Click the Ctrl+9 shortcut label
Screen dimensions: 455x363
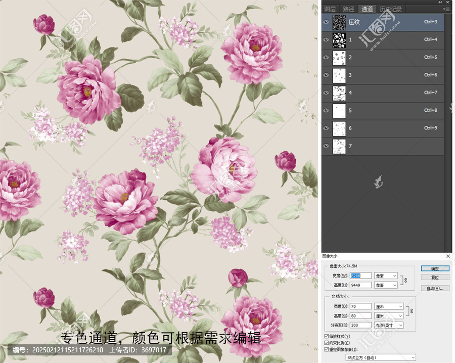431,128
